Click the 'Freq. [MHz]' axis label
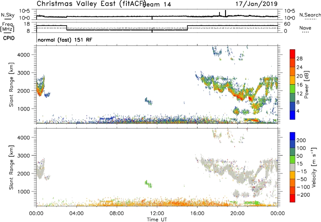Screen dimensions: 321x222 click(x=8, y=27)
